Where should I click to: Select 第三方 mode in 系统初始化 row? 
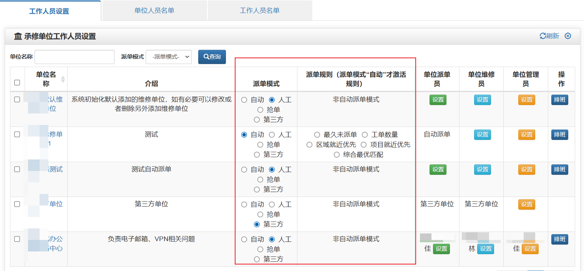(257, 120)
